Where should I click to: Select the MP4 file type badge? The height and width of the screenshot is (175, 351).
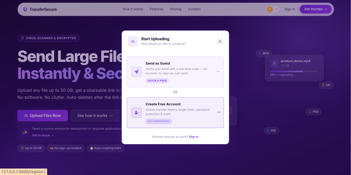coord(263,53)
